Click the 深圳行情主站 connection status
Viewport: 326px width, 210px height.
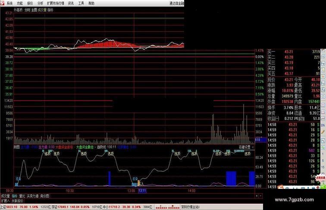[x=190, y=207]
